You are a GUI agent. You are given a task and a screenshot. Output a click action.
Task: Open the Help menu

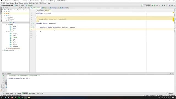(x=49, y=3)
